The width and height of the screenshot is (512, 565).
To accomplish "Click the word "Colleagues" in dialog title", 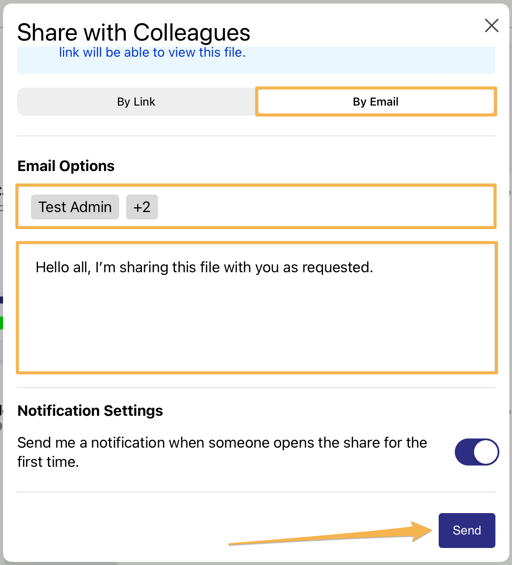I will 192,32.
